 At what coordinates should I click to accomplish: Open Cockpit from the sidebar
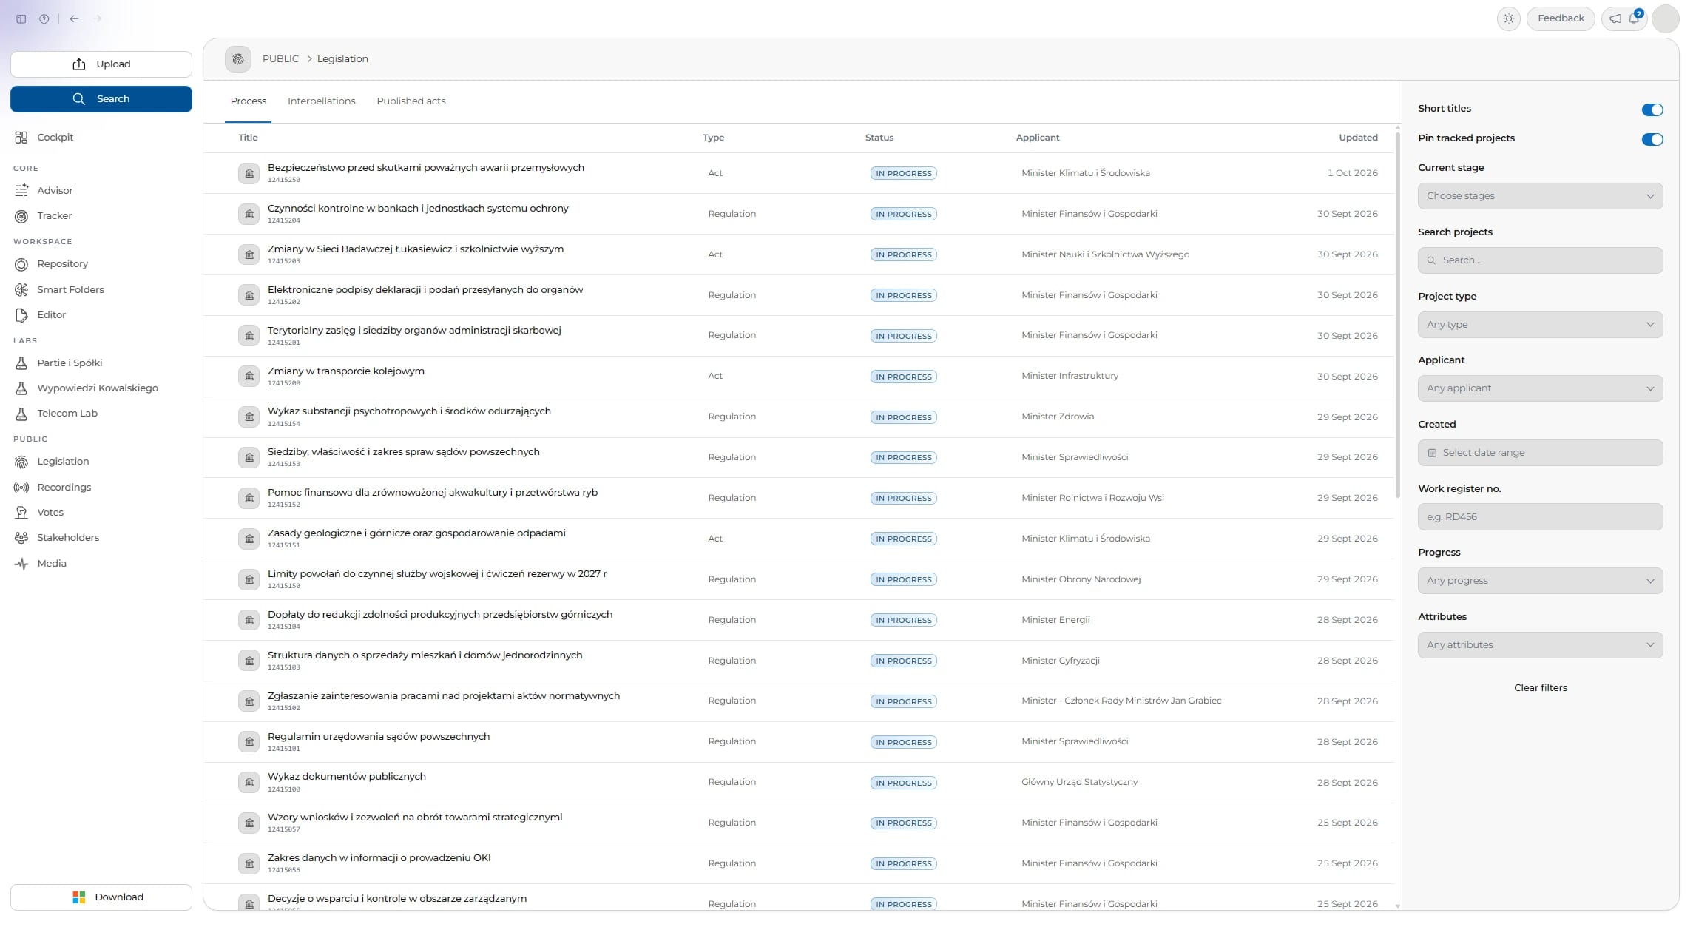[x=55, y=138]
